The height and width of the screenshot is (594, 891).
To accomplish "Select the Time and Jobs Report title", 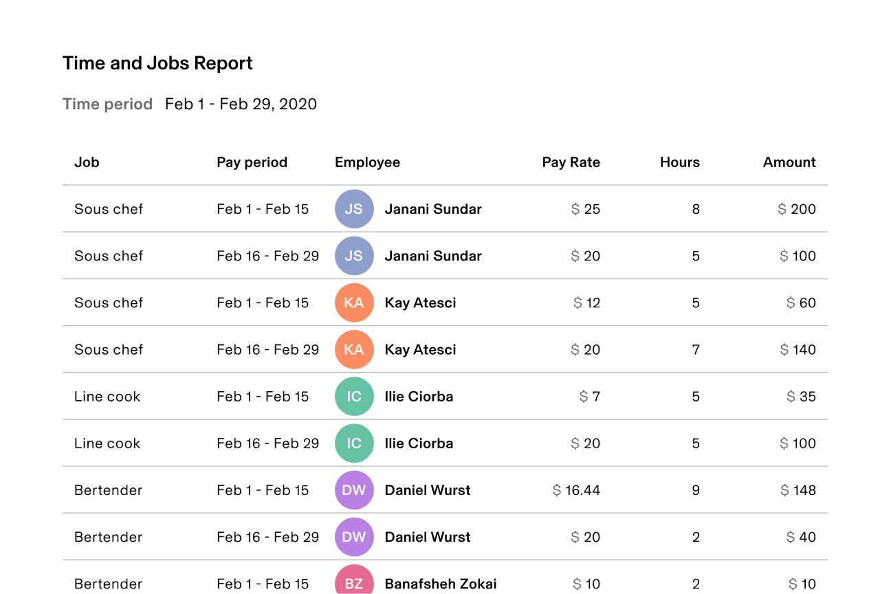I will (x=158, y=63).
